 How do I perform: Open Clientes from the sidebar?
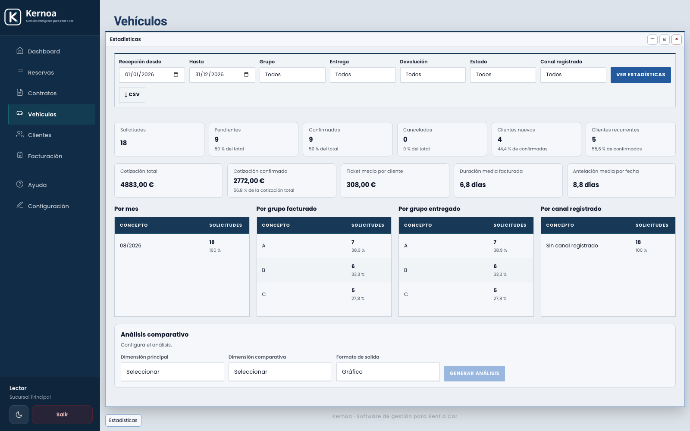(x=52, y=135)
